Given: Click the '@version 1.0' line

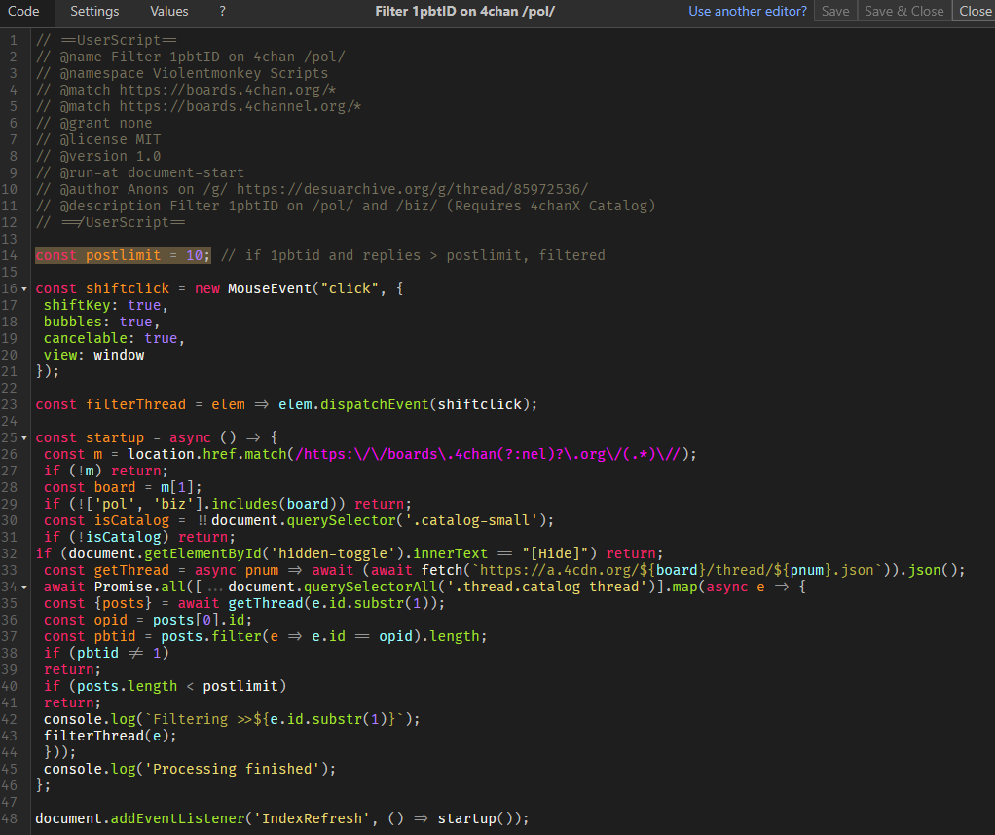Looking at the screenshot, I should tap(98, 156).
